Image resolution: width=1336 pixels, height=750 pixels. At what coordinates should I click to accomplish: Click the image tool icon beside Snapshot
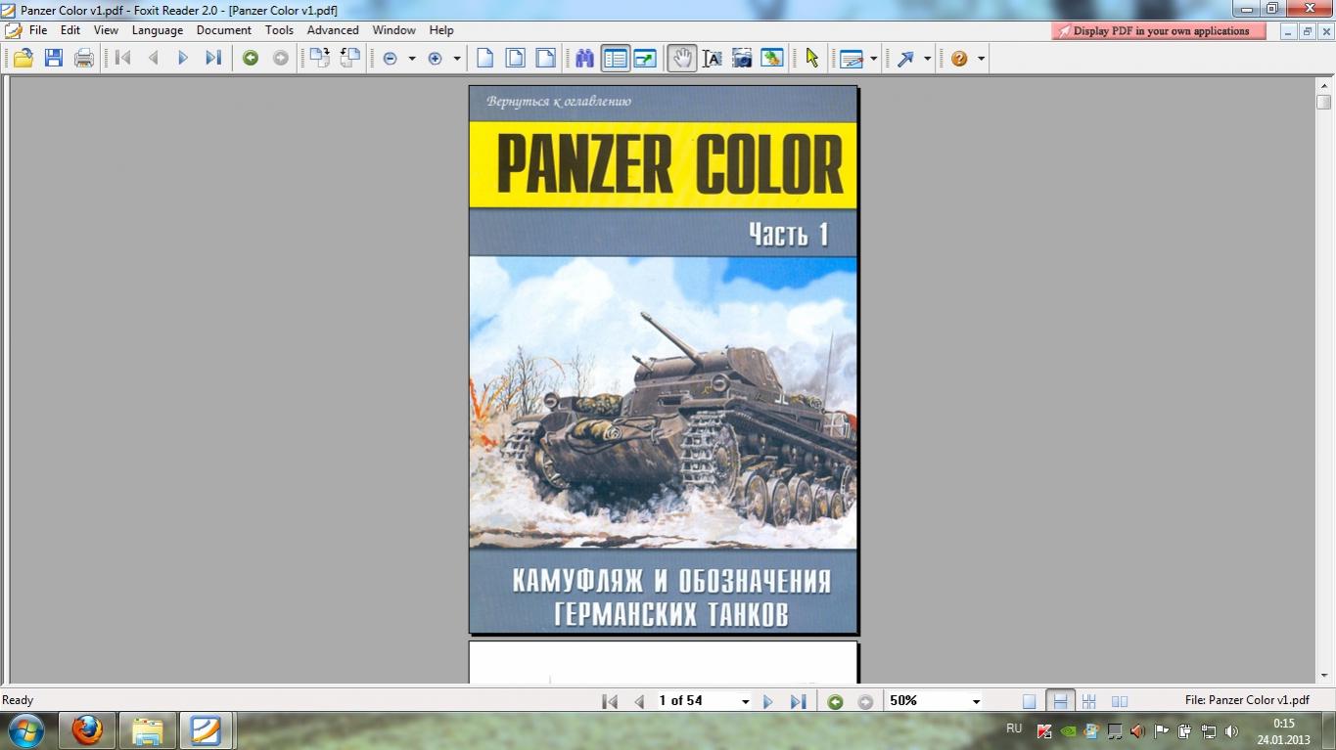pos(772,59)
